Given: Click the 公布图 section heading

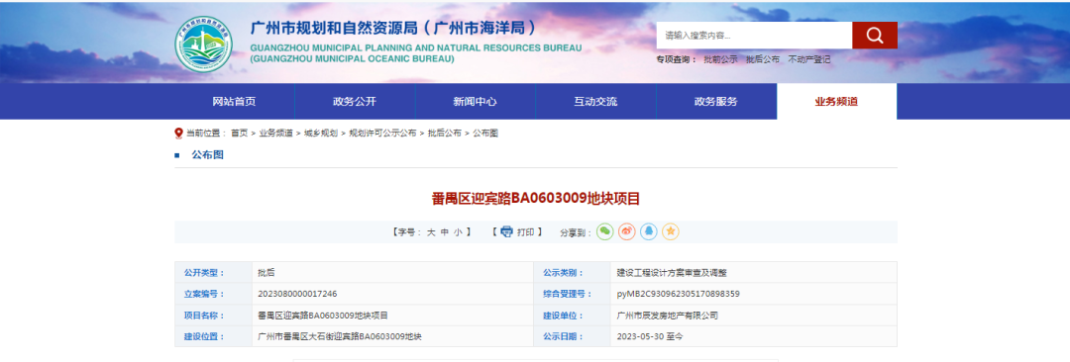Looking at the screenshot, I should [207, 154].
